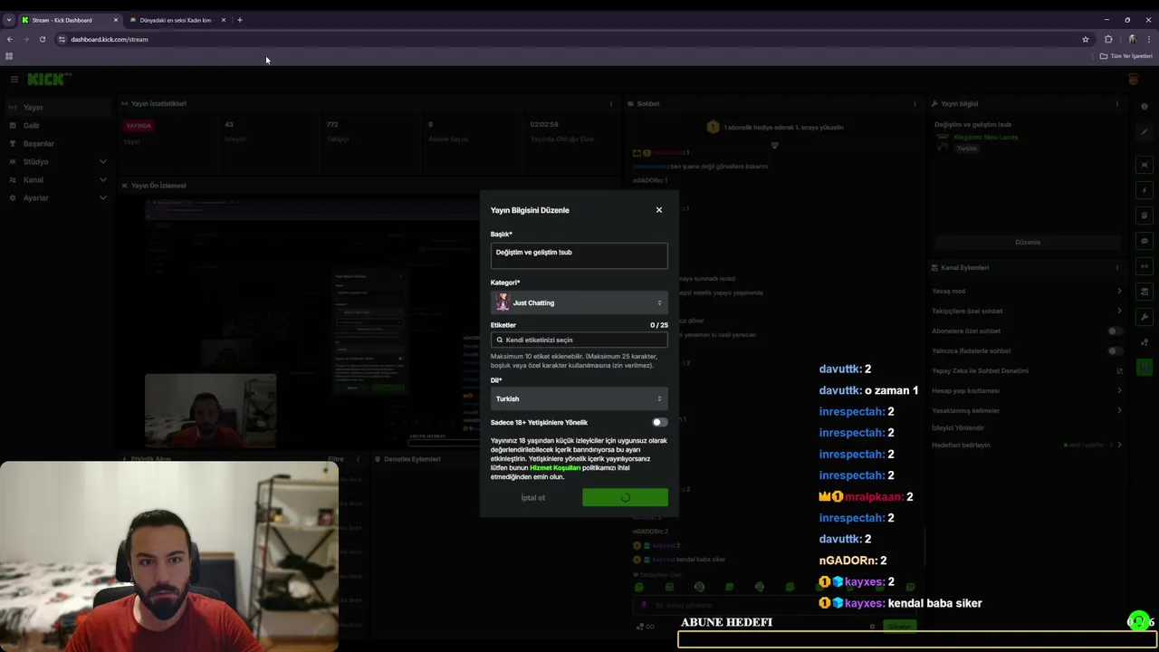This screenshot has height=652, width=1159.
Task: Open the Hizmet Koşulları link
Action: click(555, 468)
